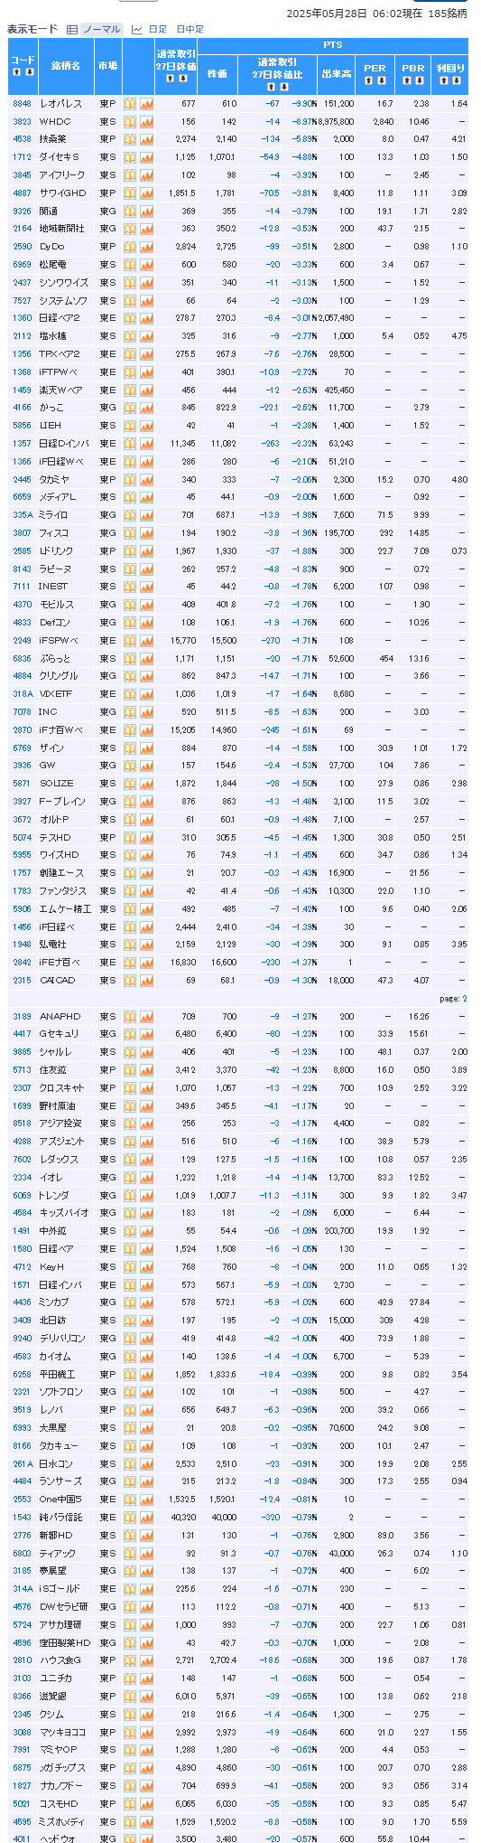
Task: Open the book icon for モビルス
Action: pyautogui.click(x=130, y=605)
